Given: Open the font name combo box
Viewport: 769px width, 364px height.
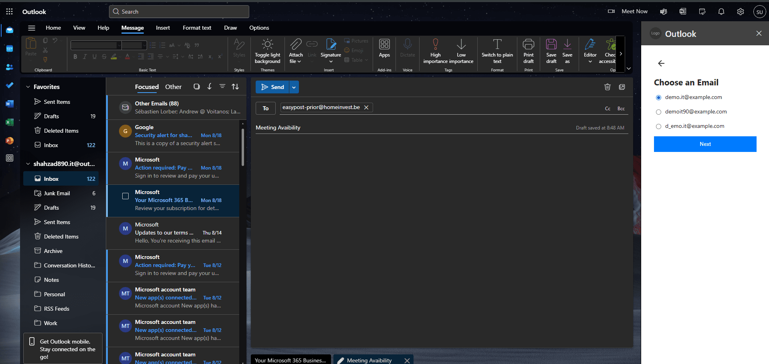Looking at the screenshot, I should click(x=96, y=45).
